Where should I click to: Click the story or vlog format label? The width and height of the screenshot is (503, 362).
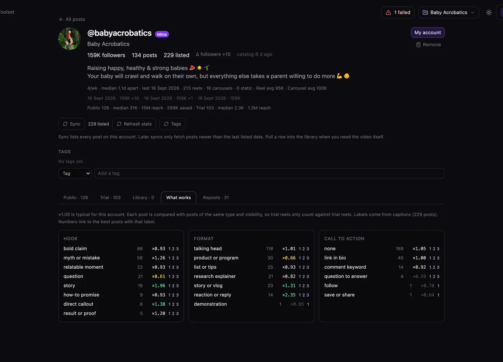(x=208, y=286)
